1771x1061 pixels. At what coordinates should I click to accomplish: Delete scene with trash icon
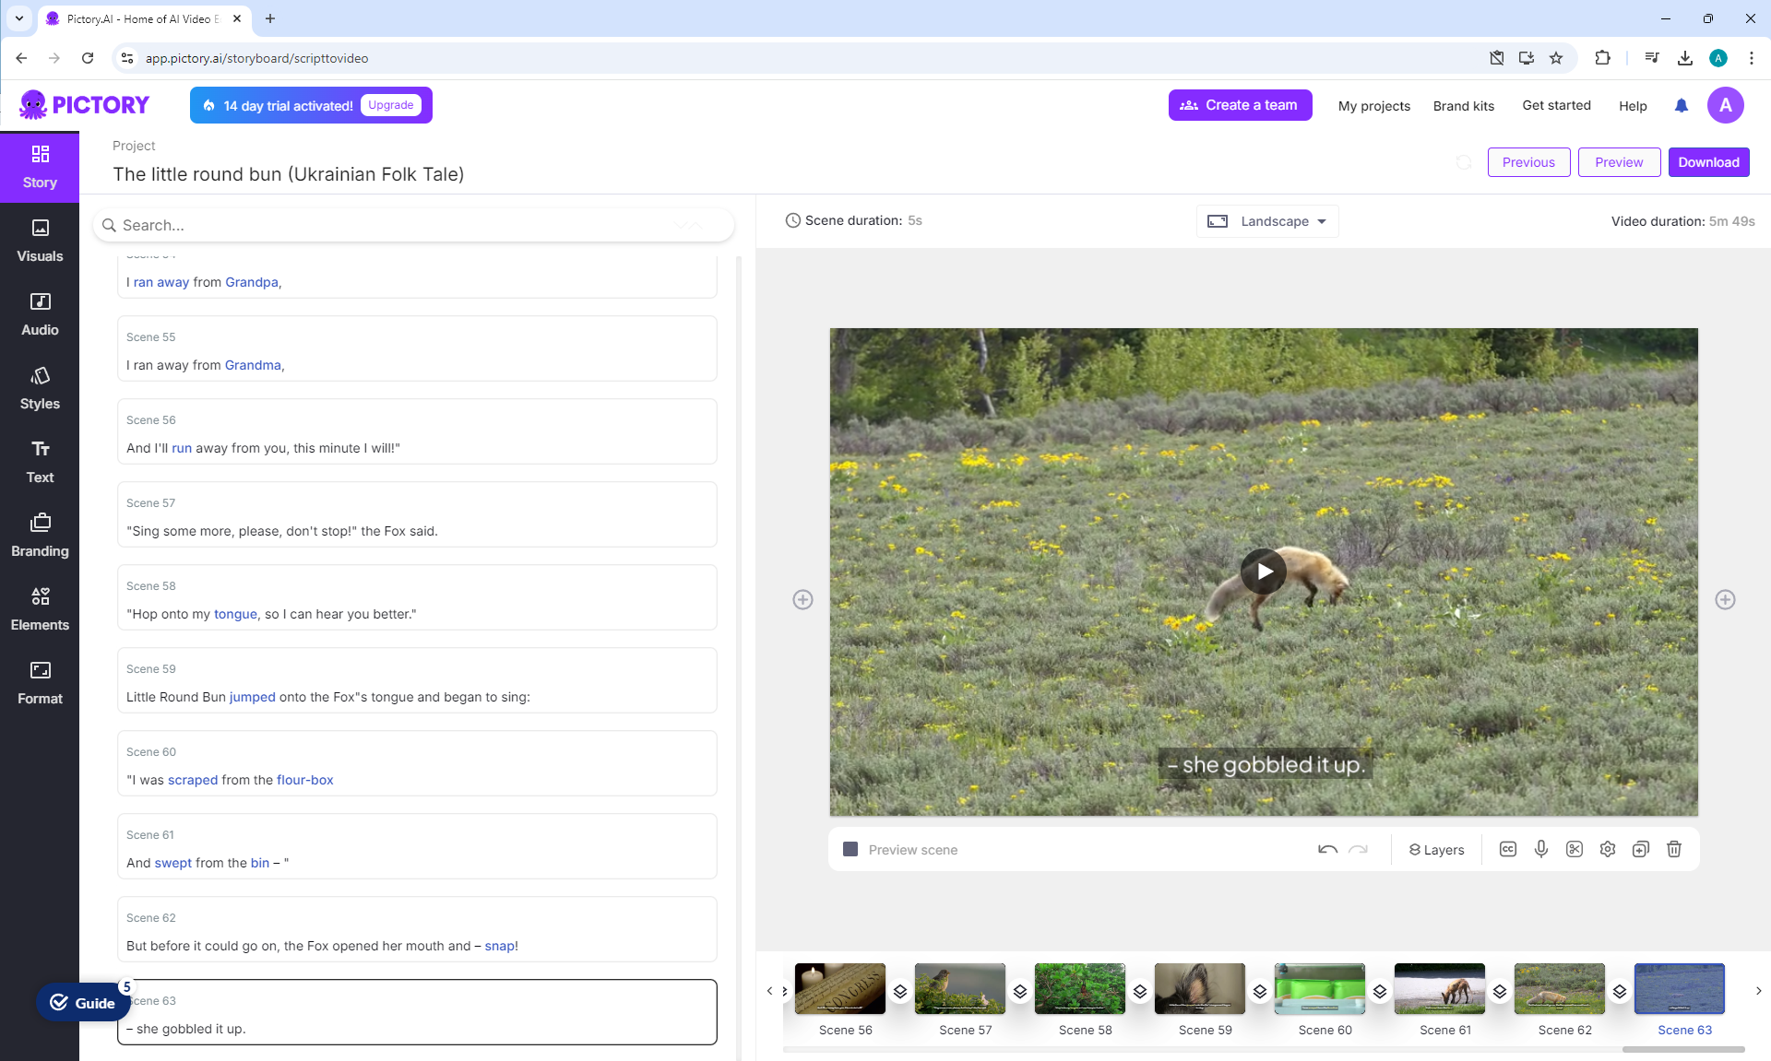pos(1673,849)
